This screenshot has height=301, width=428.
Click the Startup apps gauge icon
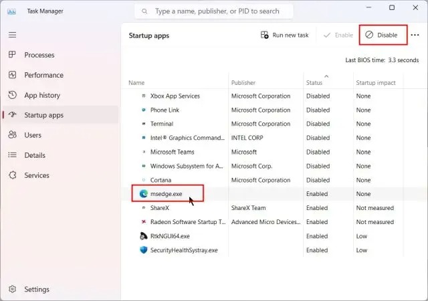[12, 115]
